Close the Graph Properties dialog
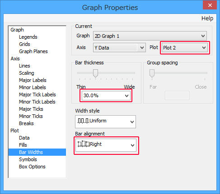 click(210, 5)
